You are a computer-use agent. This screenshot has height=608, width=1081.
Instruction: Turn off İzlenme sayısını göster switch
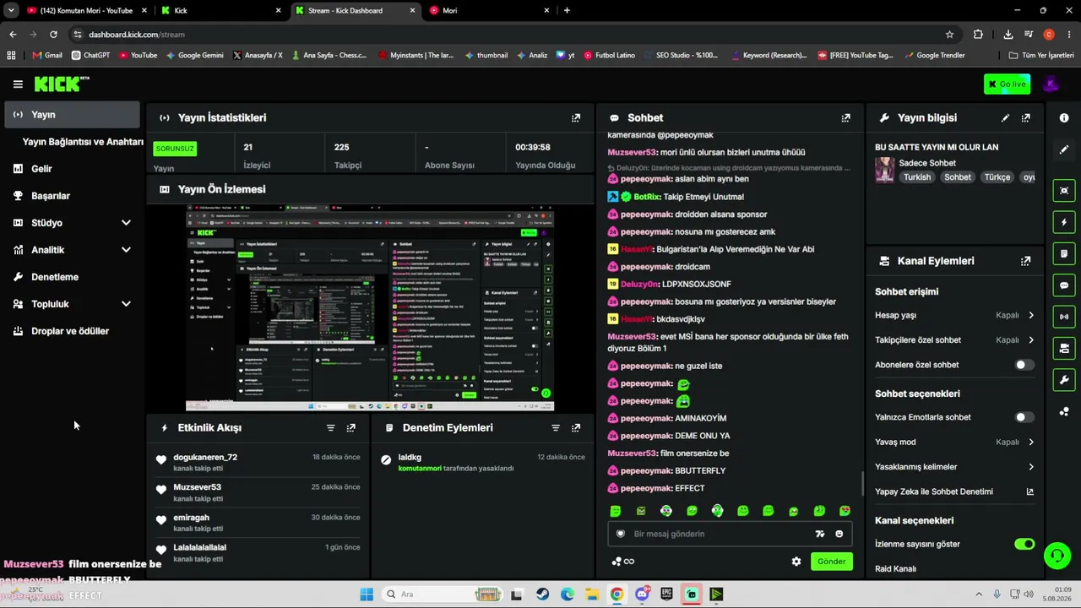click(x=1024, y=544)
